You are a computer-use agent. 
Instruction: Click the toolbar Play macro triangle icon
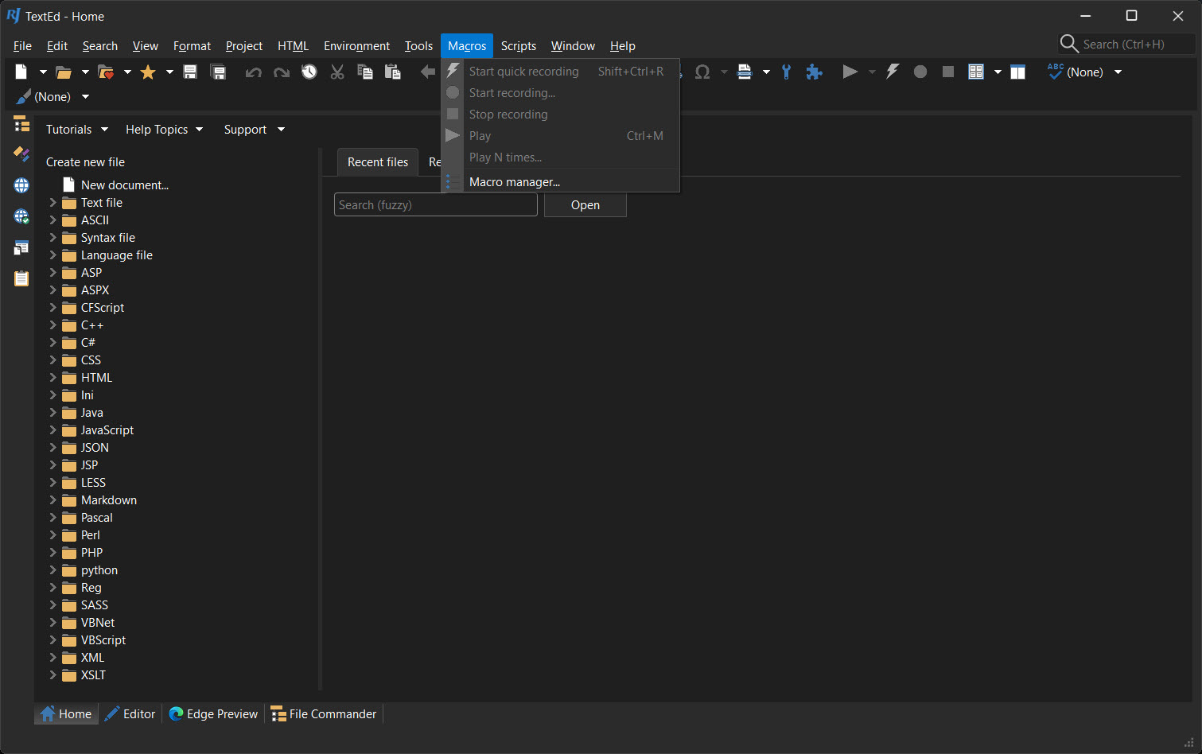click(850, 72)
